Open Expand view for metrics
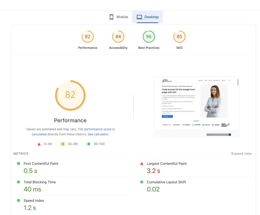 241,153
